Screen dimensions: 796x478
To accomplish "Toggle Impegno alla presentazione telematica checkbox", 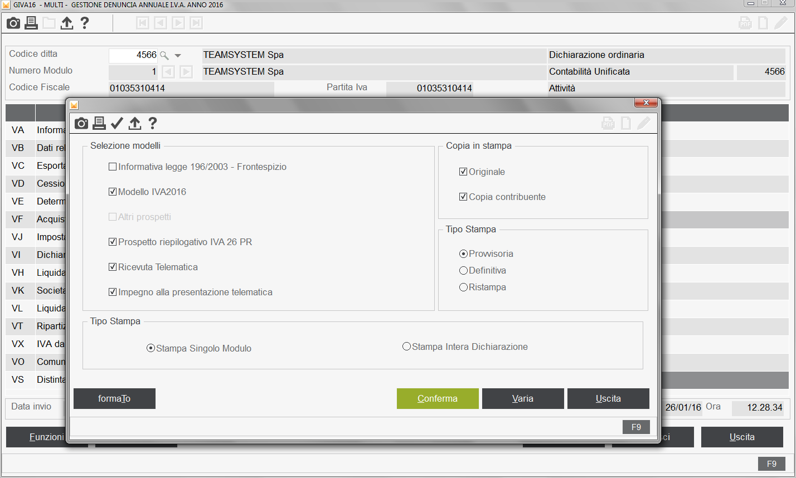I will click(x=113, y=292).
